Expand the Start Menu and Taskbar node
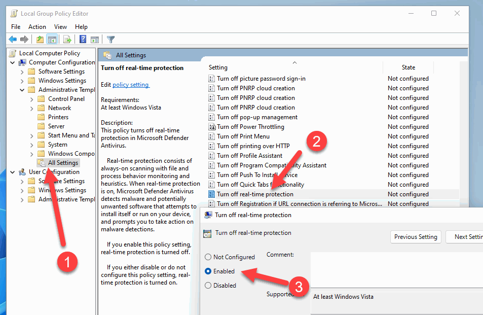 32,135
